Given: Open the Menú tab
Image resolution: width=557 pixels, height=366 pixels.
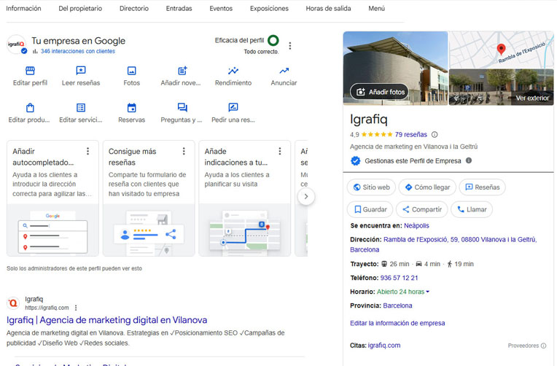Looking at the screenshot, I should (x=376, y=9).
